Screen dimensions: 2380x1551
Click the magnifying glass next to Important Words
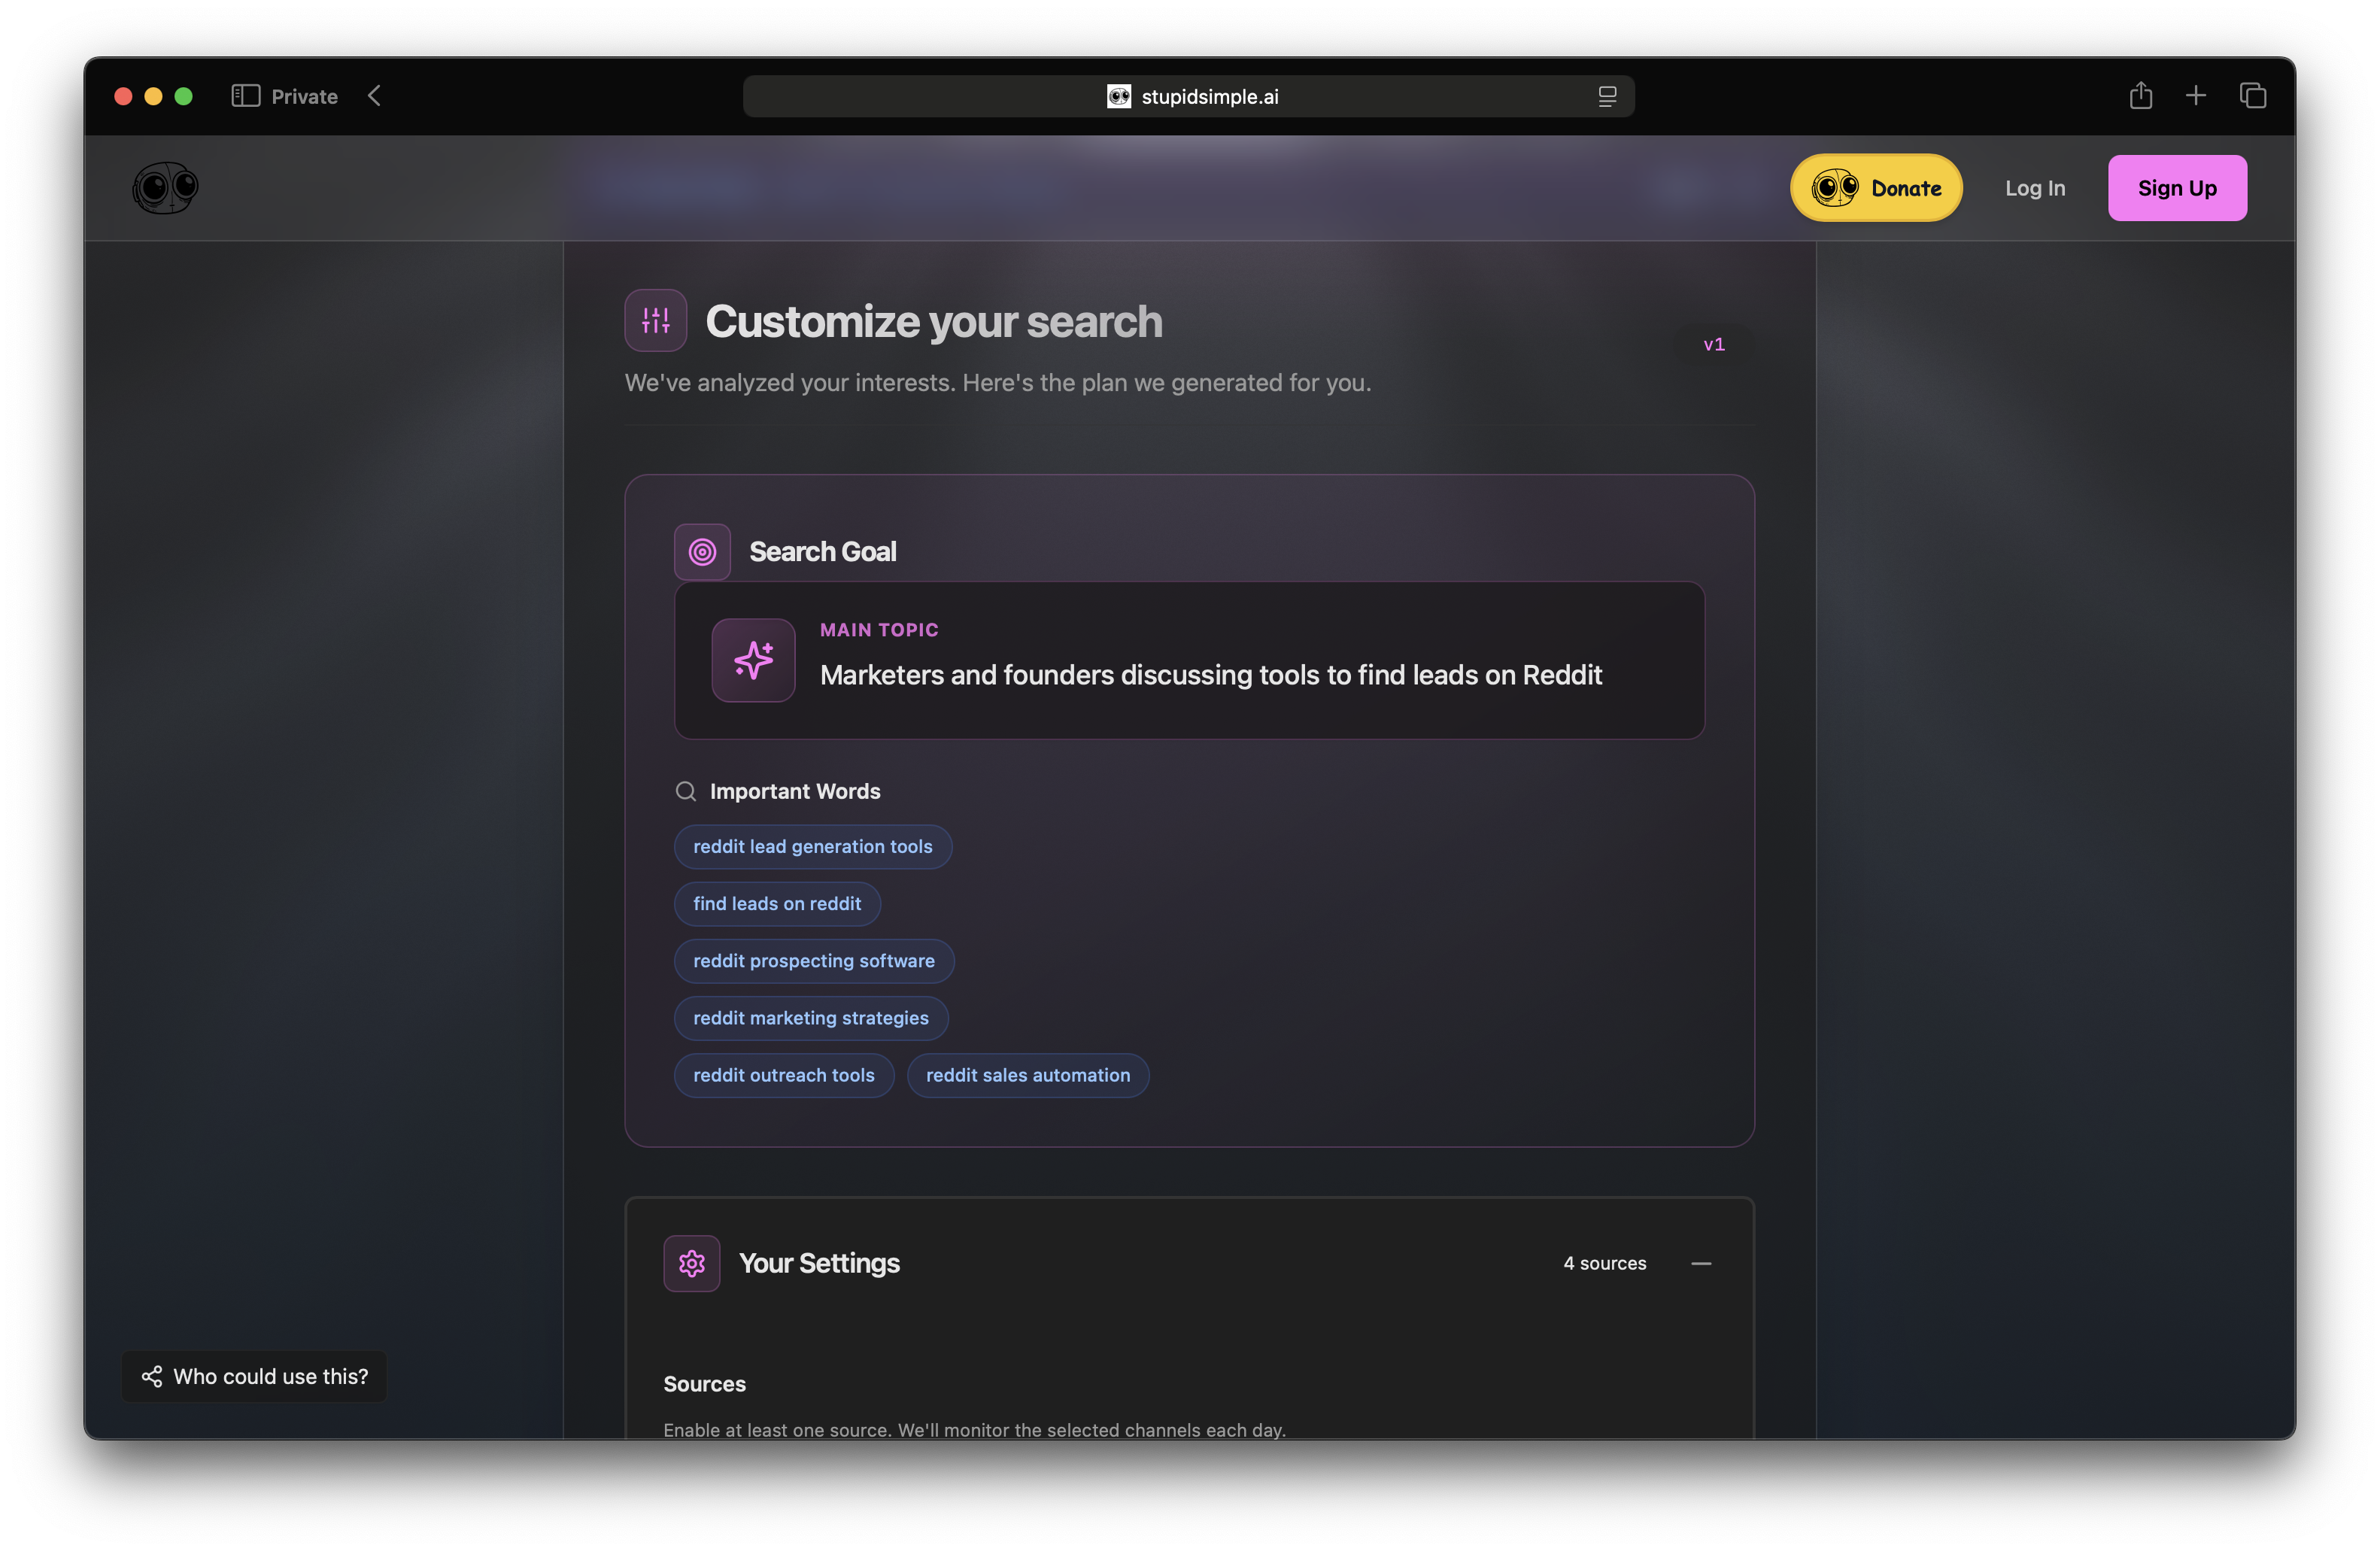(686, 790)
